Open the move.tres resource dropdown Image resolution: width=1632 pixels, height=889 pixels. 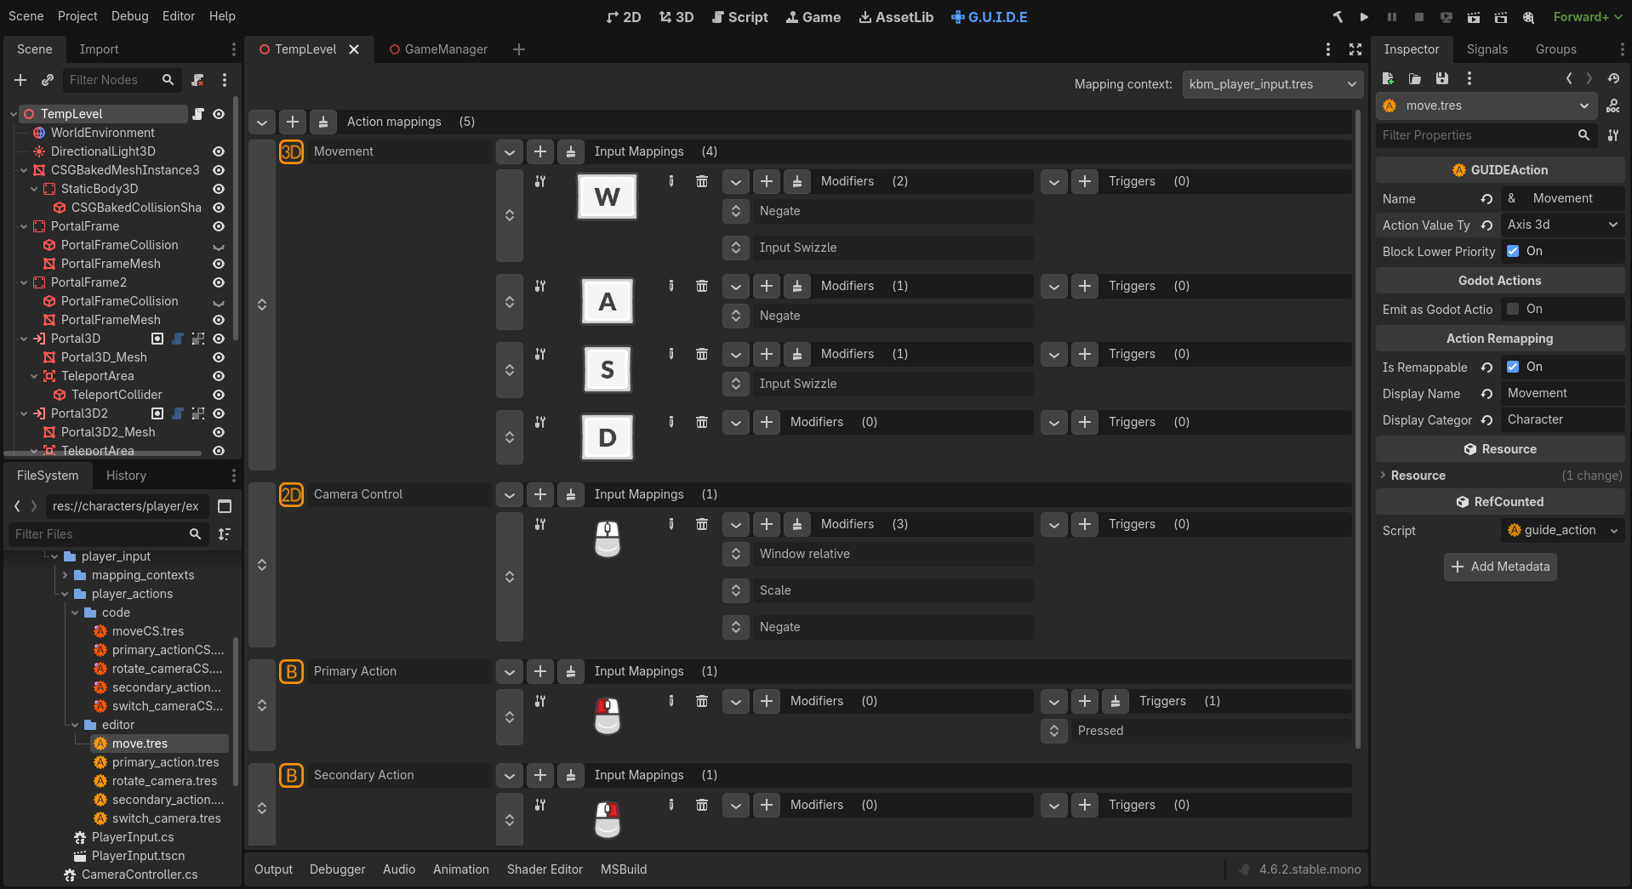point(1487,105)
